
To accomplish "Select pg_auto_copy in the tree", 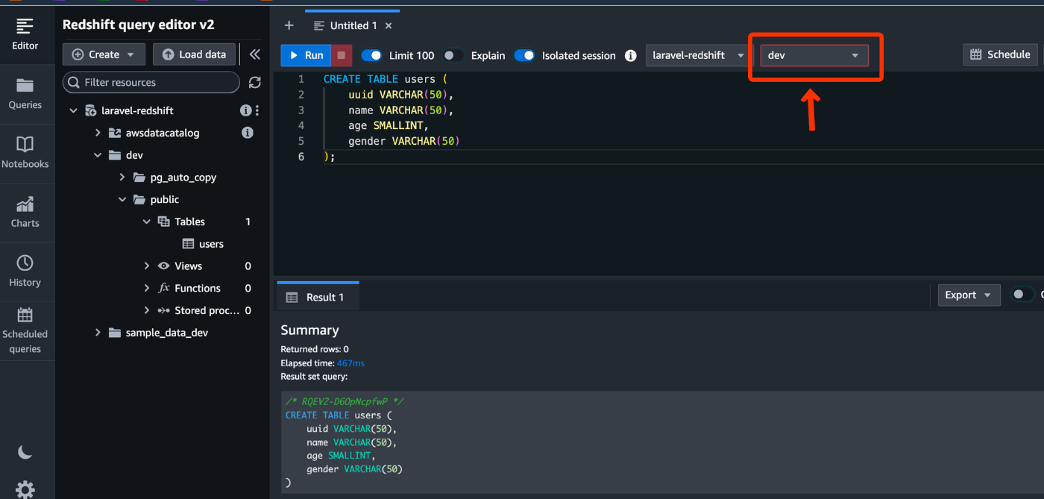I will pos(183,178).
